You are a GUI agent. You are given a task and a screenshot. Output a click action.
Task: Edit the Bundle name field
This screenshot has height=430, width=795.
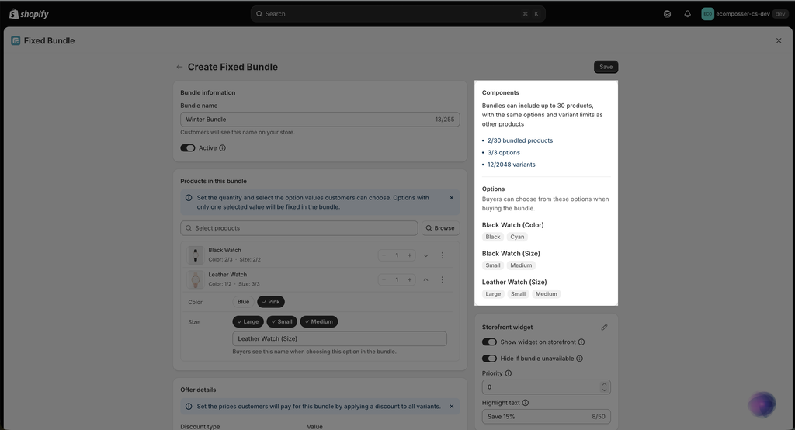(320, 120)
